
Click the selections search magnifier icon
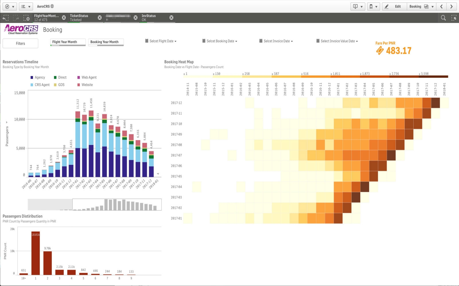[443, 18]
